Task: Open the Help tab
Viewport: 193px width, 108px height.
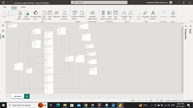Action: click(23, 7)
